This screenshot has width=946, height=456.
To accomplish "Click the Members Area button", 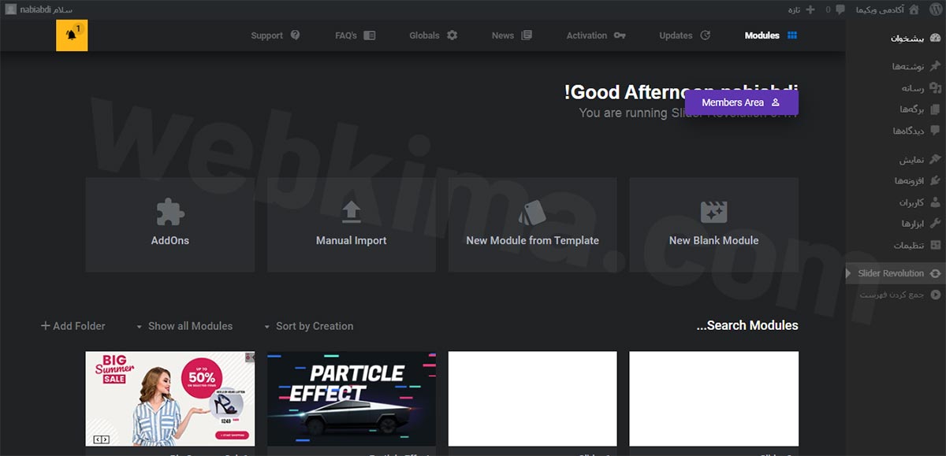I will point(741,102).
